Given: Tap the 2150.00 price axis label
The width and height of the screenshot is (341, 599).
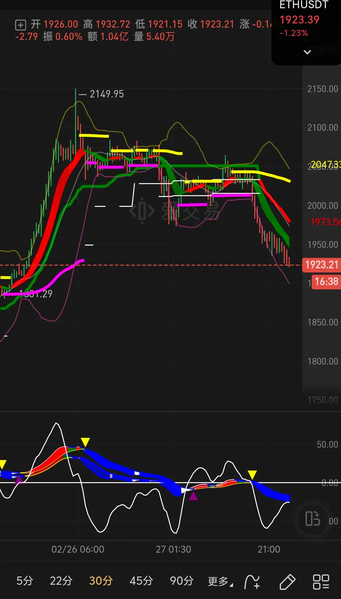Looking at the screenshot, I should pos(323,89).
